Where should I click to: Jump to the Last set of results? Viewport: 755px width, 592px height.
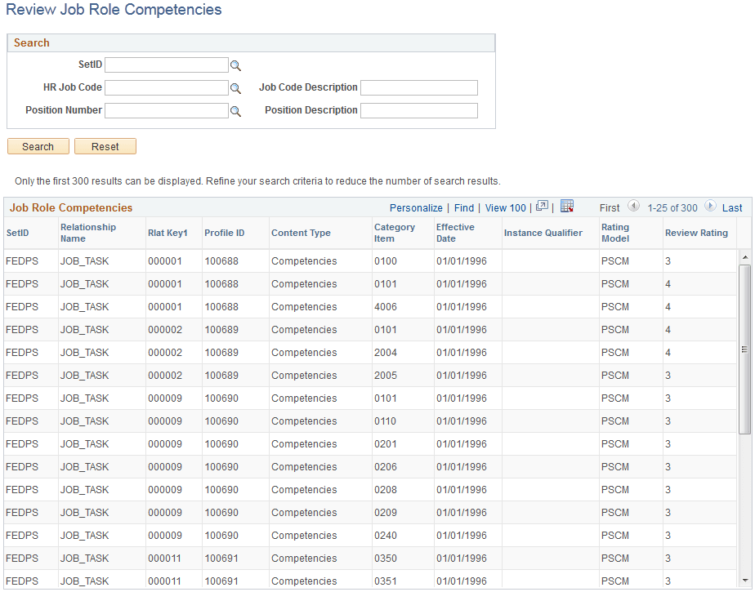click(x=731, y=207)
